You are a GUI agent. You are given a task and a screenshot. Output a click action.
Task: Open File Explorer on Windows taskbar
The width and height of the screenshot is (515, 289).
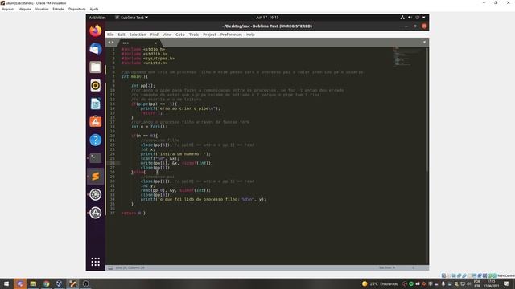click(33, 283)
